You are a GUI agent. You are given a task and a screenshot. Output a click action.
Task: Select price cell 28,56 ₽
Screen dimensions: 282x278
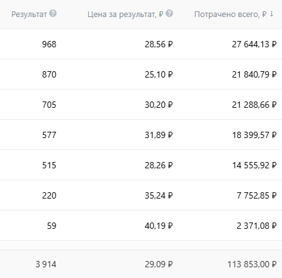click(159, 44)
